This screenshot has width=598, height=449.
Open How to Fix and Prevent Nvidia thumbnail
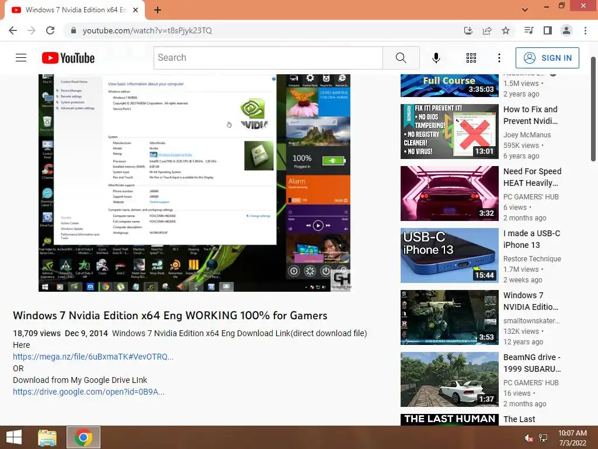click(x=449, y=132)
